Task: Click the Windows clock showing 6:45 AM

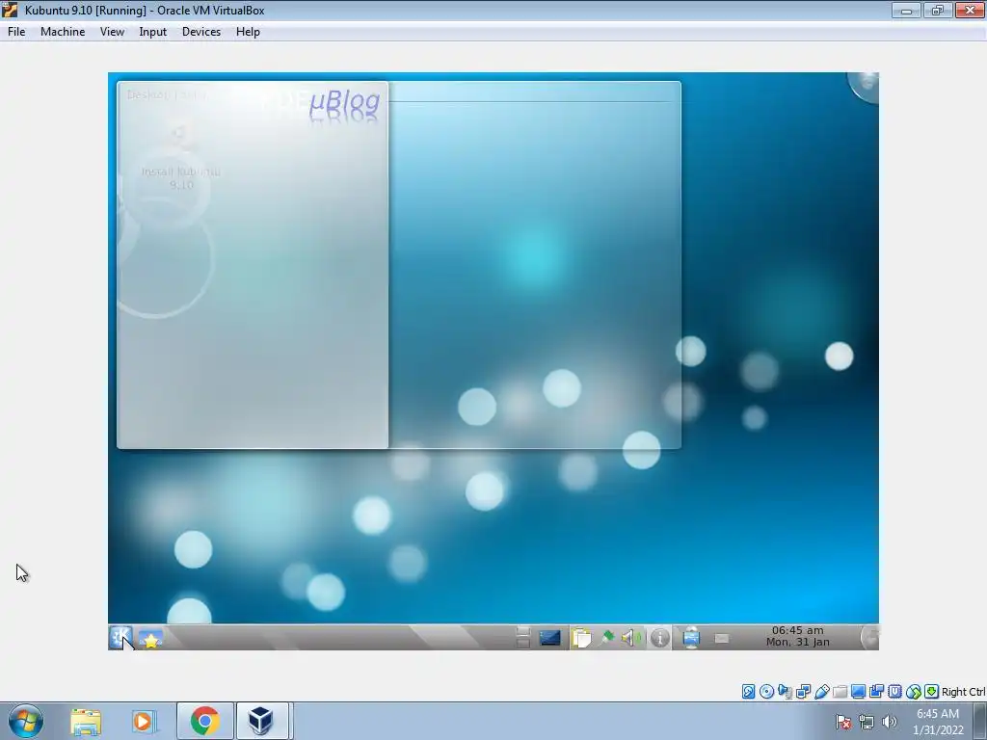Action: [x=938, y=722]
